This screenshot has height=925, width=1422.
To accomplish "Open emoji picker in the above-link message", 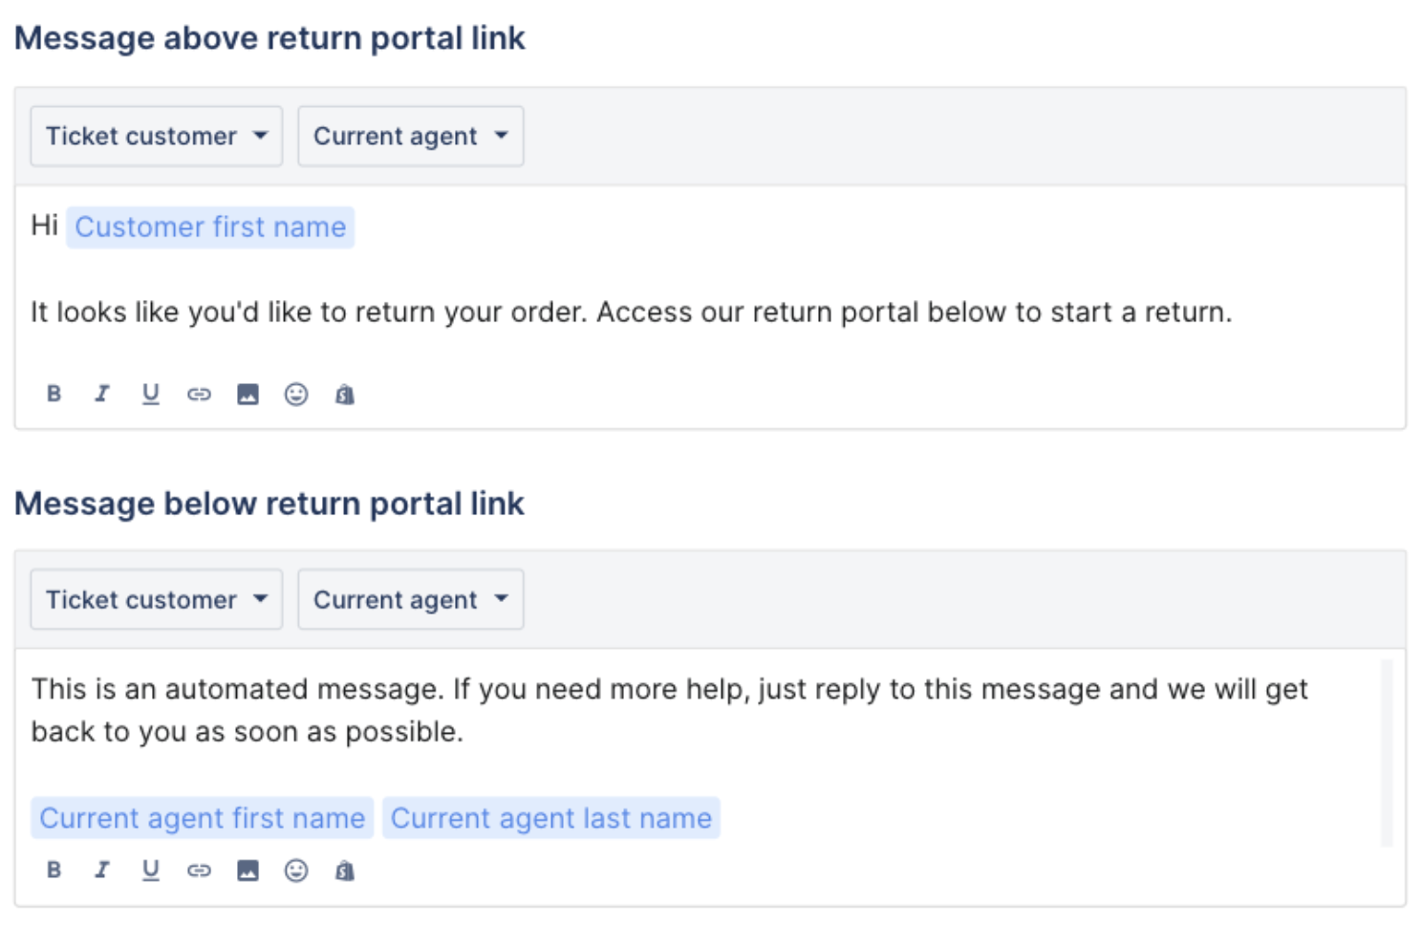I will (x=296, y=394).
